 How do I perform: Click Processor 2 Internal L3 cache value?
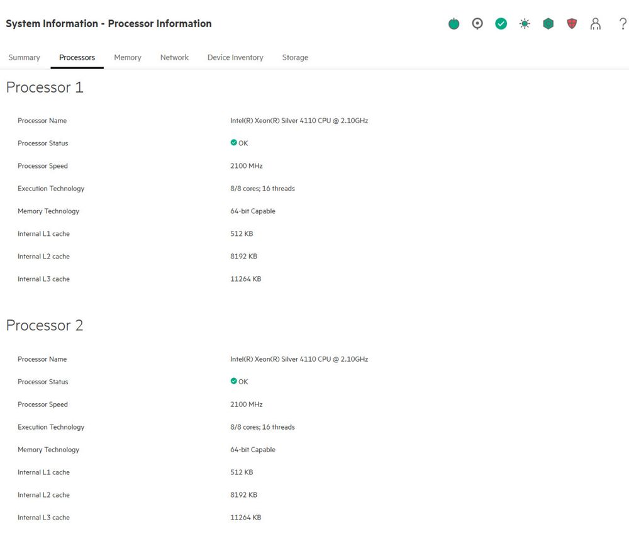[x=246, y=517]
